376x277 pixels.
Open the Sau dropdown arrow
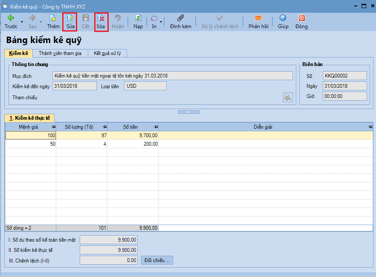click(41, 22)
